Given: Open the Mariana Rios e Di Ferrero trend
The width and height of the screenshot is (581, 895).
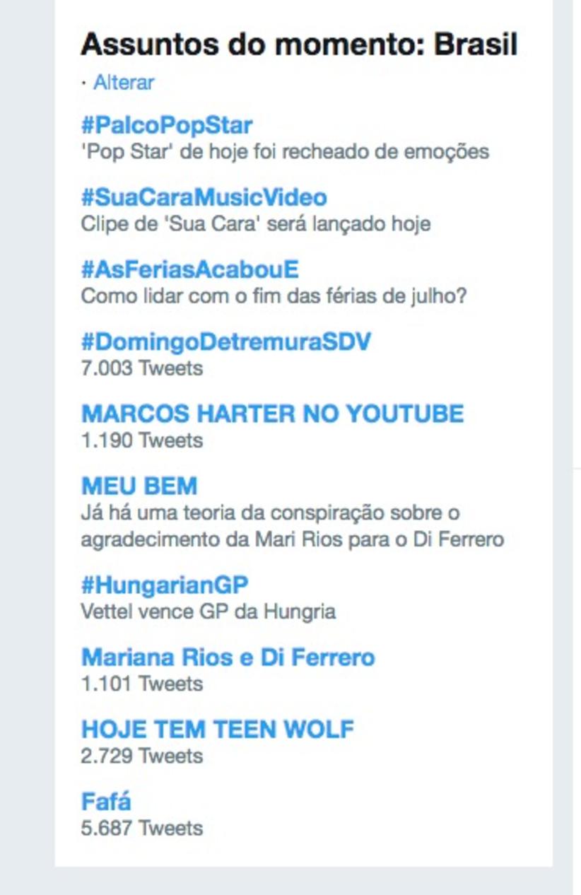Looking at the screenshot, I should point(228,657).
